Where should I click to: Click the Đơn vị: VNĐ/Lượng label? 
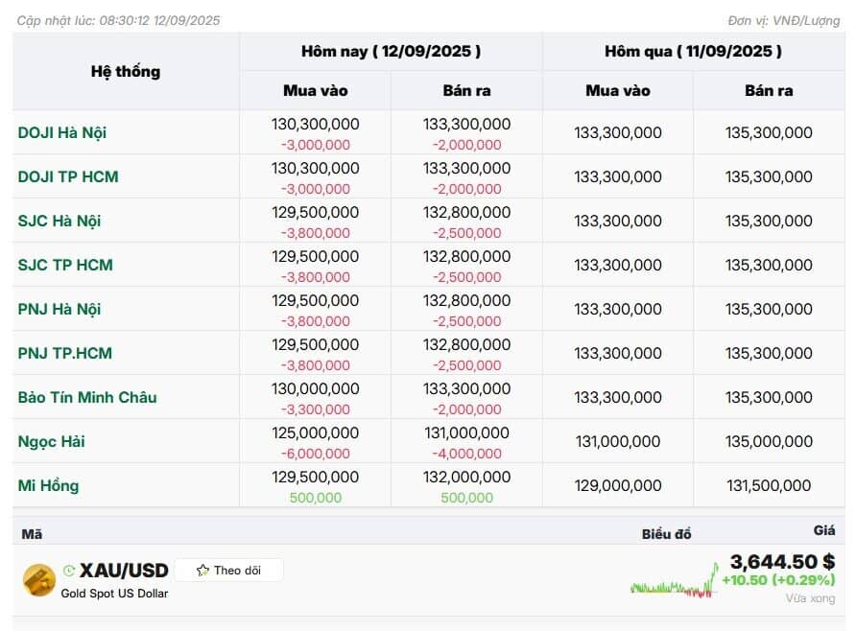point(784,21)
